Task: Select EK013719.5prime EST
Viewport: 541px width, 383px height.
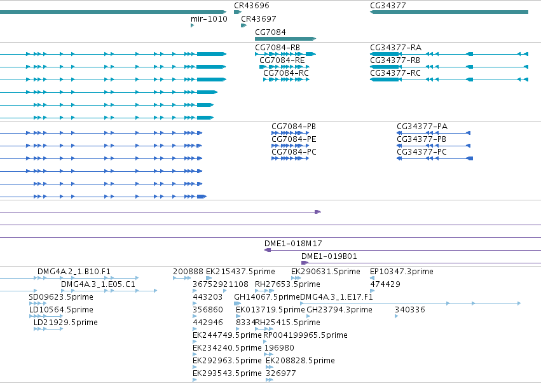Action: [x=271, y=310]
